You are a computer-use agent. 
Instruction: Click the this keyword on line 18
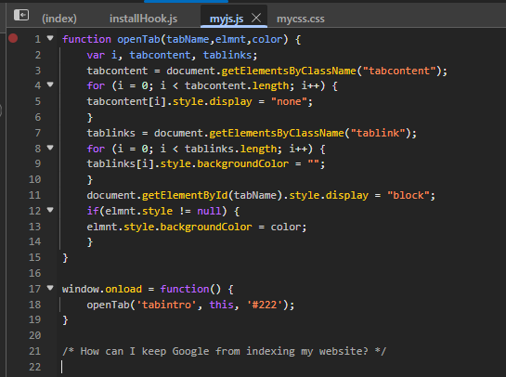tap(221, 305)
